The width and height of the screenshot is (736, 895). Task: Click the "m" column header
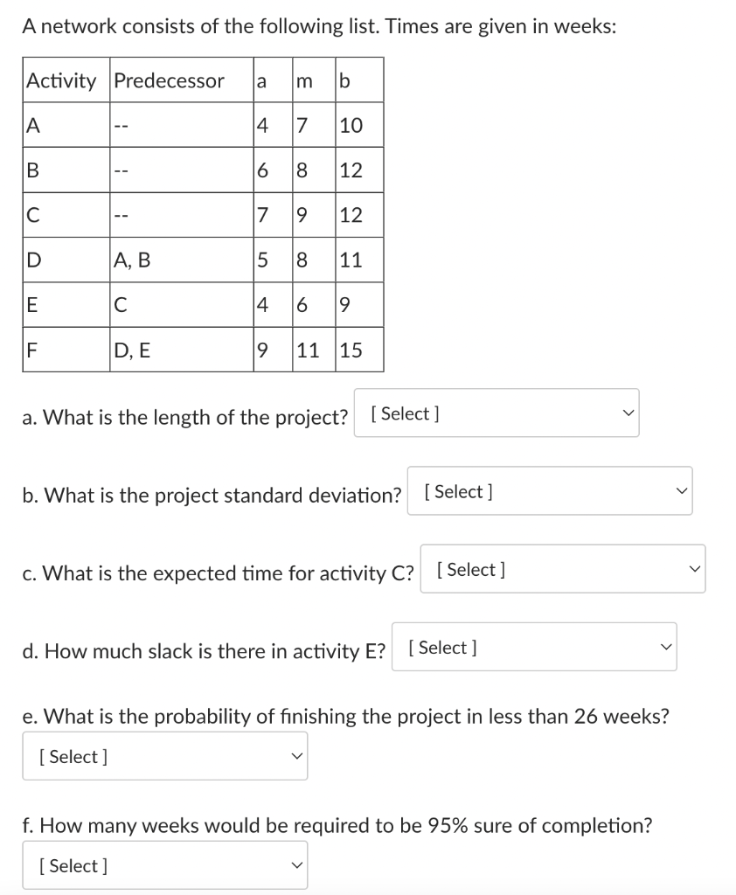(x=305, y=81)
